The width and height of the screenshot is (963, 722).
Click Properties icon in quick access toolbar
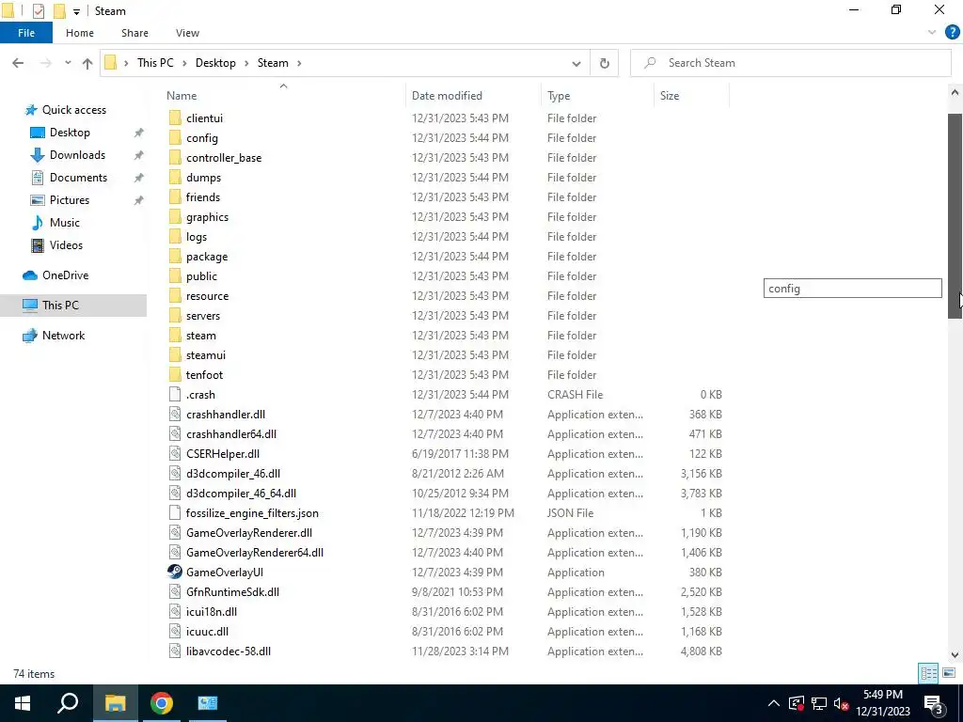click(x=38, y=10)
